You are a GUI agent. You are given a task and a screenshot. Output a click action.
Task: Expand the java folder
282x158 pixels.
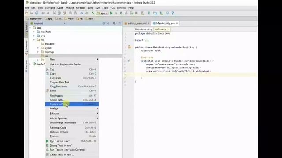pos(34,36)
